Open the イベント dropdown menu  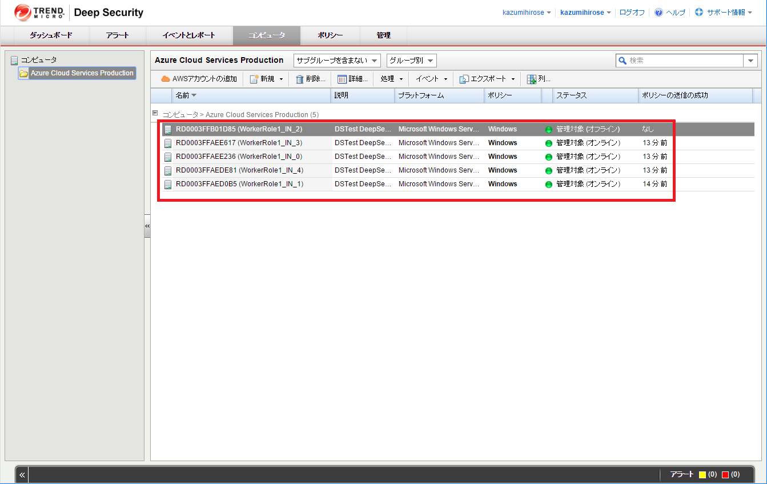pyautogui.click(x=431, y=79)
